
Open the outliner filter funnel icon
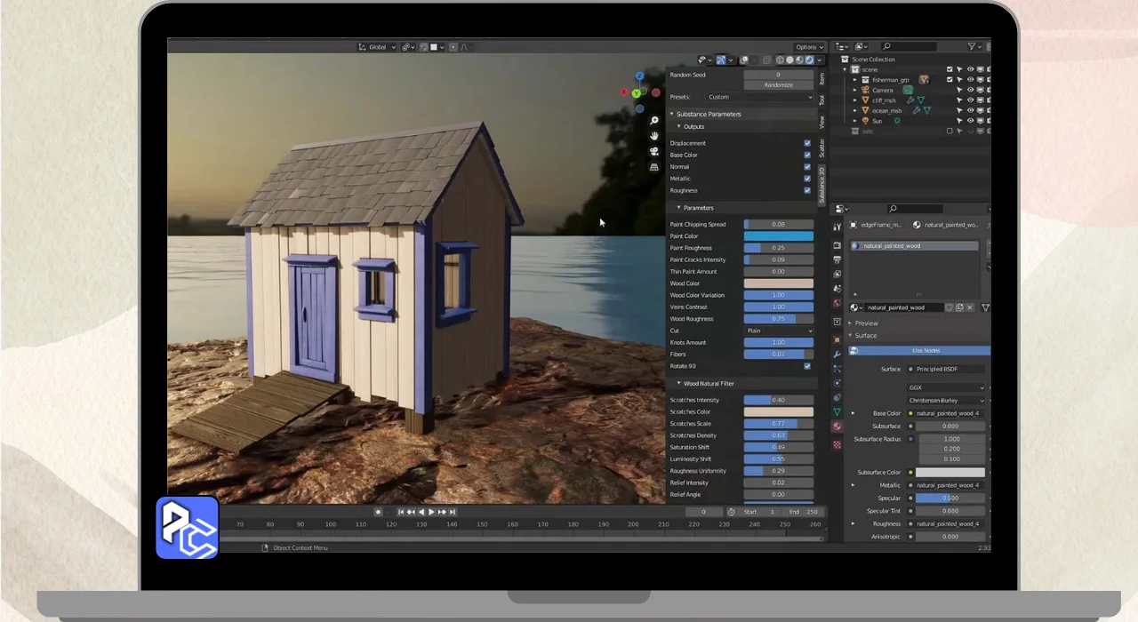(x=972, y=47)
